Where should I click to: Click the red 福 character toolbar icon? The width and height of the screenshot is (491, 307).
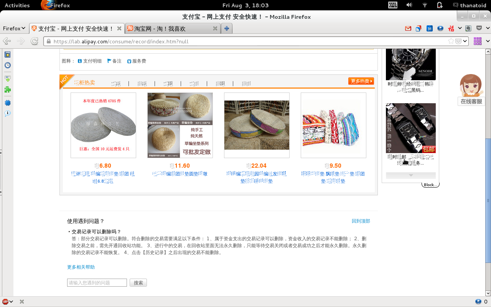(451, 28)
